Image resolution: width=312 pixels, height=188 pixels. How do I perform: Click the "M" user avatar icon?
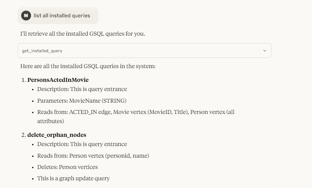(26, 16)
